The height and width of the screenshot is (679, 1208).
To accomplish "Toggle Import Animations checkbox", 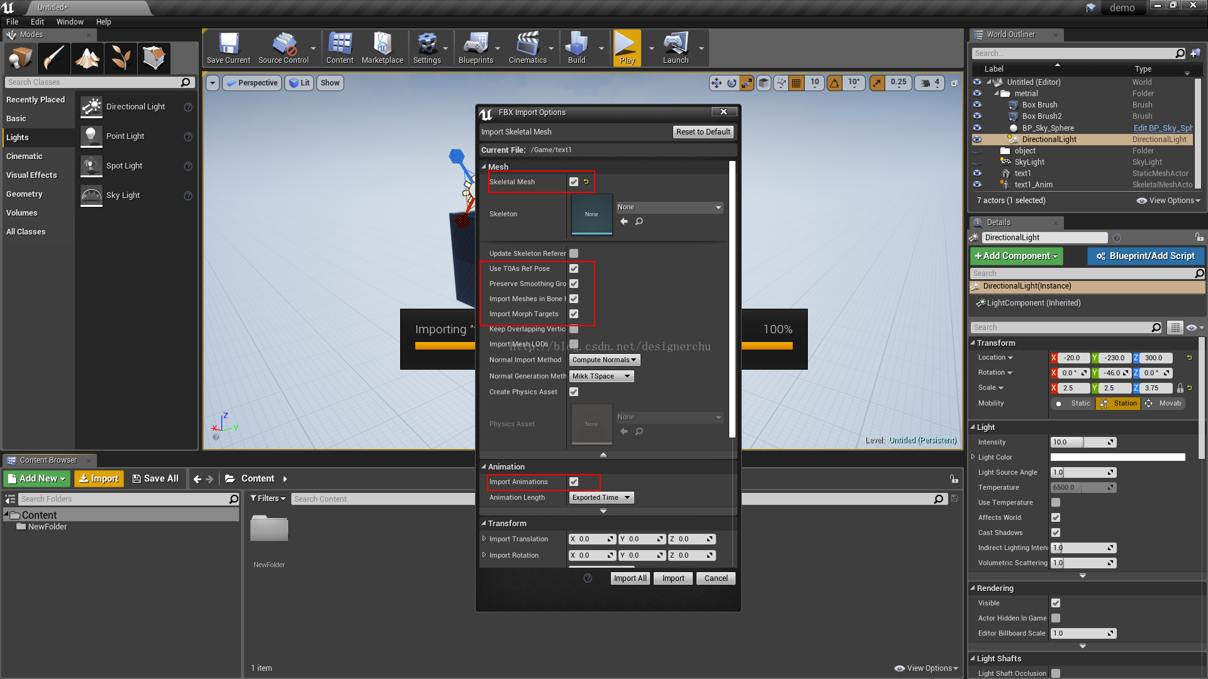I will pyautogui.click(x=574, y=482).
